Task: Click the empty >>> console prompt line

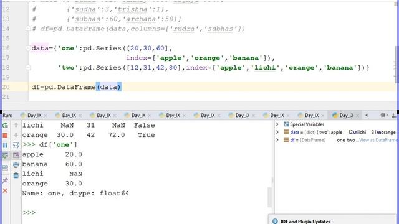Action: (x=29, y=213)
